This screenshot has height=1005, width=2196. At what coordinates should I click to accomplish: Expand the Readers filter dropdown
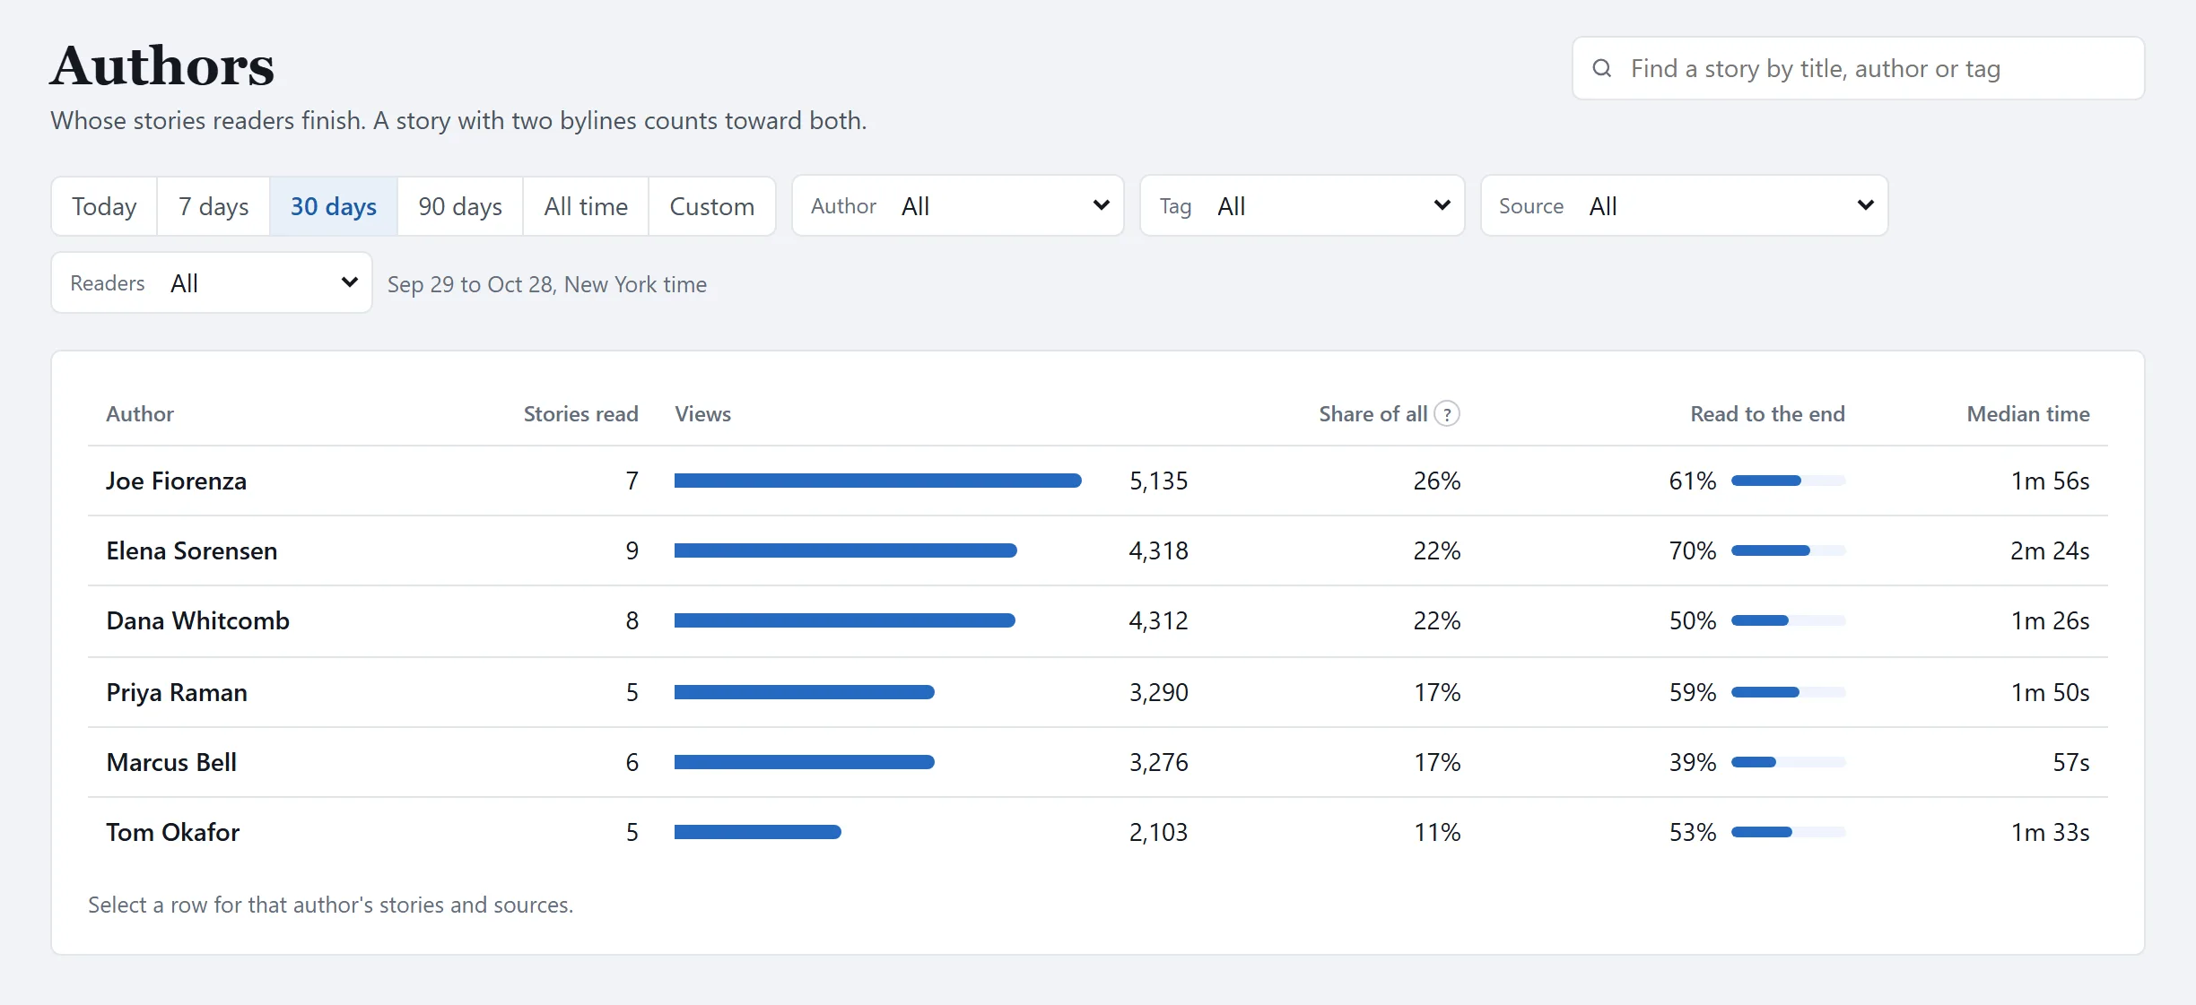(212, 283)
